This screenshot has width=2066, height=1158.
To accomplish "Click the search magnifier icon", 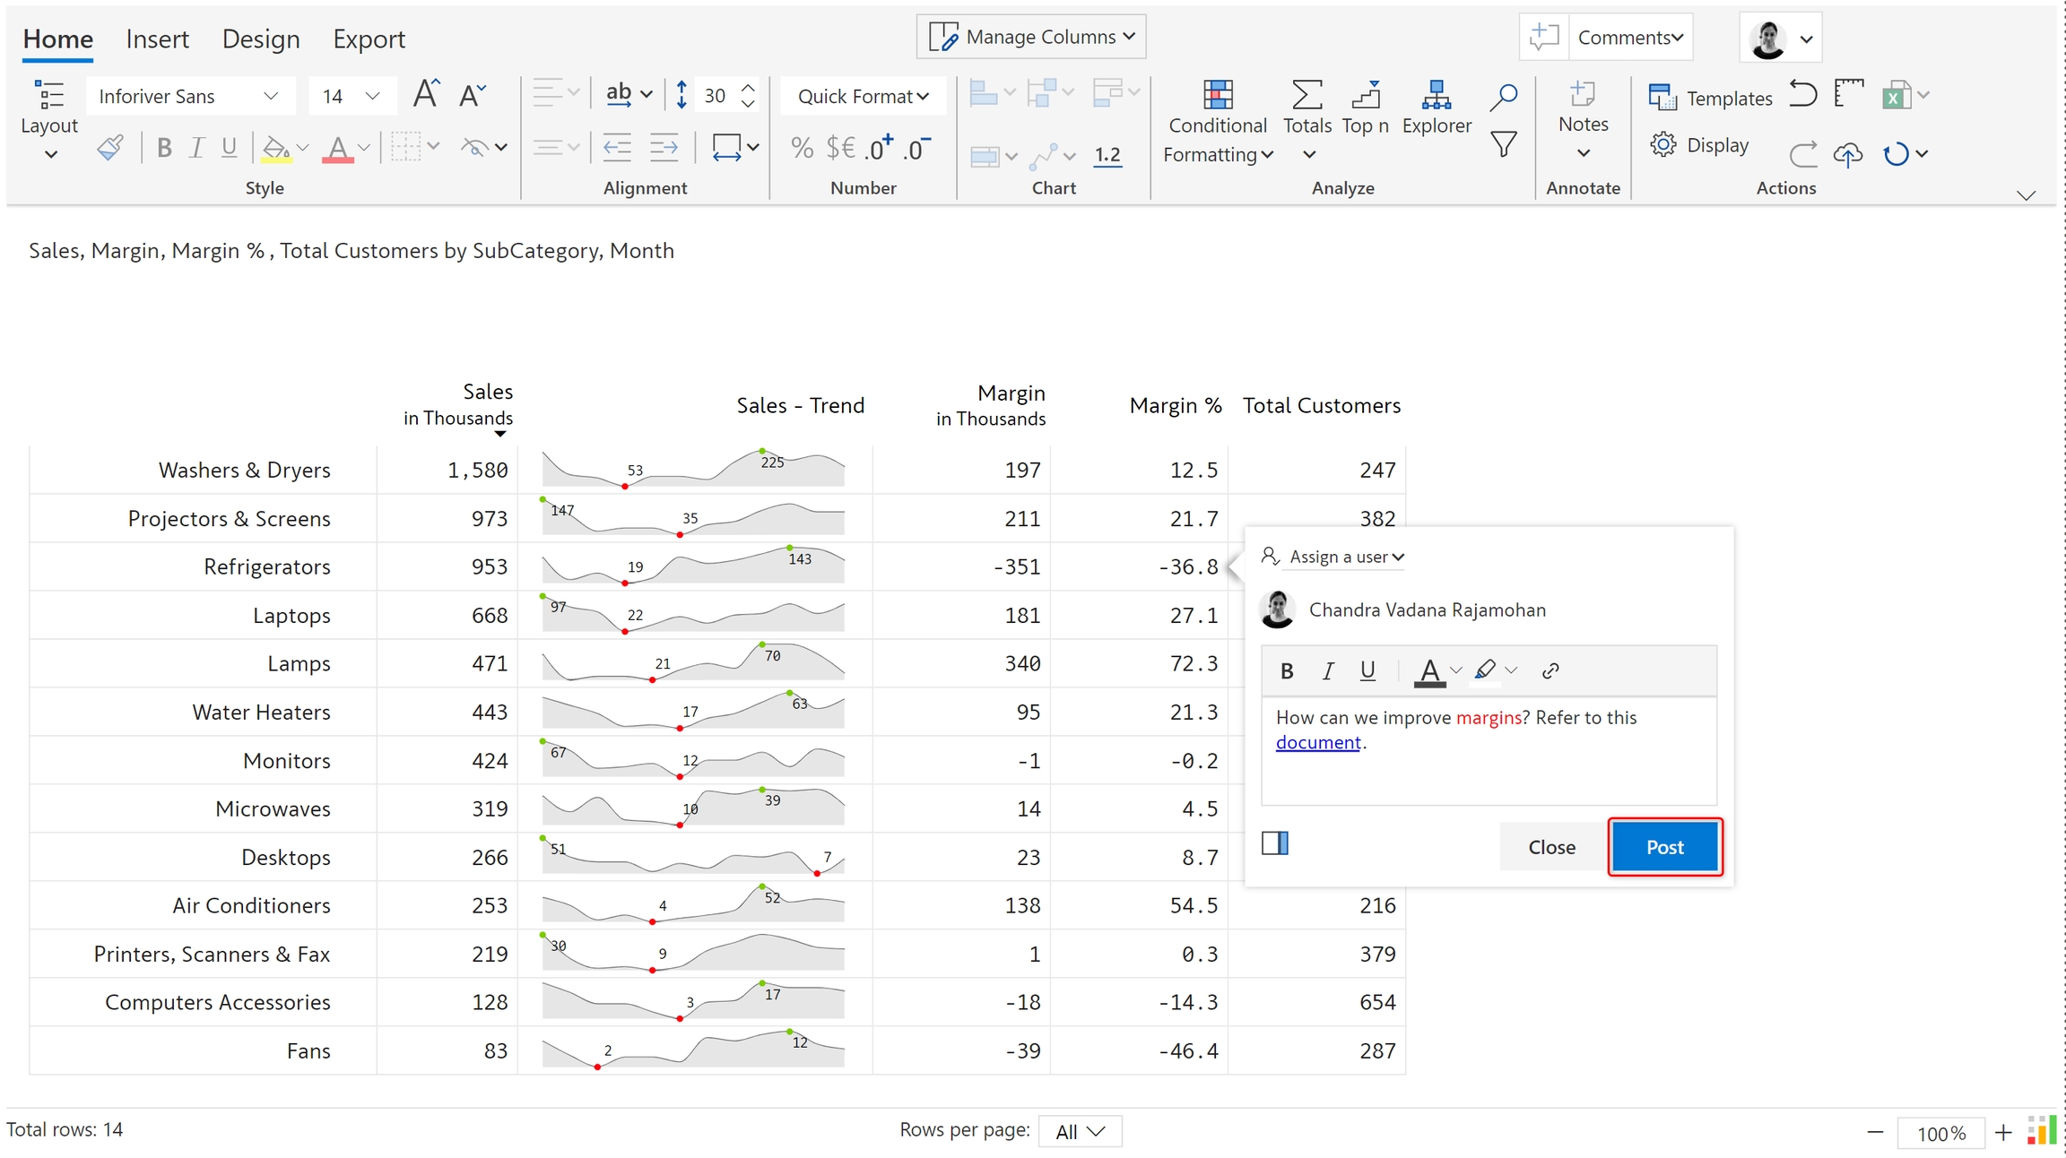I will (x=1504, y=97).
